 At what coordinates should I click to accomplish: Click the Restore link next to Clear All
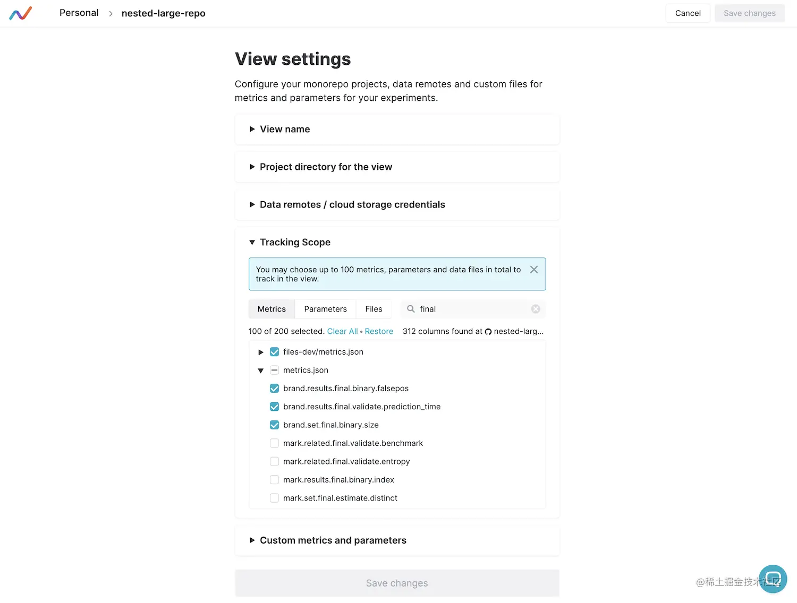(x=379, y=331)
